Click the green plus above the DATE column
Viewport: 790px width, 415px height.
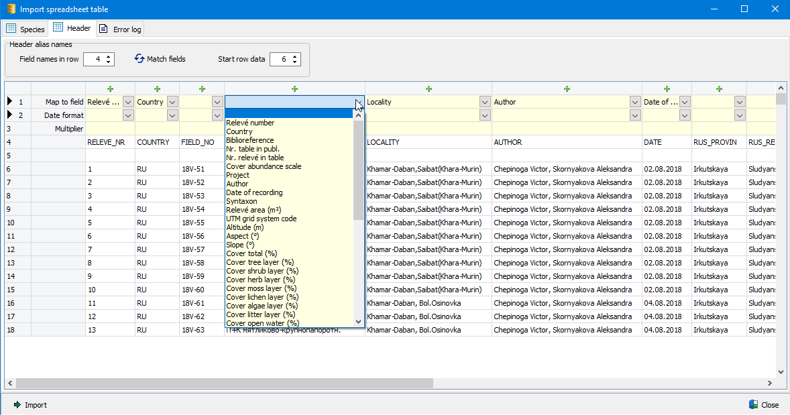(x=667, y=88)
